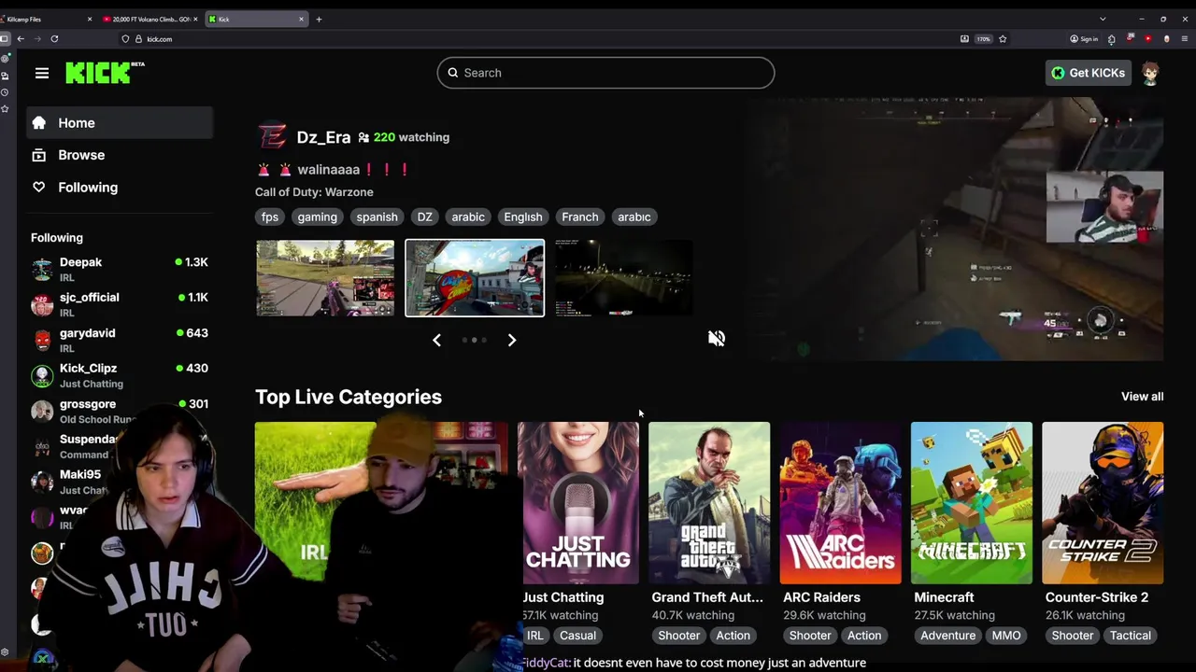Click the browser back arrow
Viewport: 1196px width, 672px height.
pyautogui.click(x=21, y=39)
